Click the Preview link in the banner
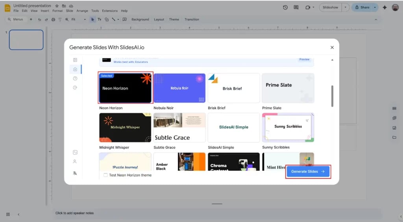 (x=304, y=60)
